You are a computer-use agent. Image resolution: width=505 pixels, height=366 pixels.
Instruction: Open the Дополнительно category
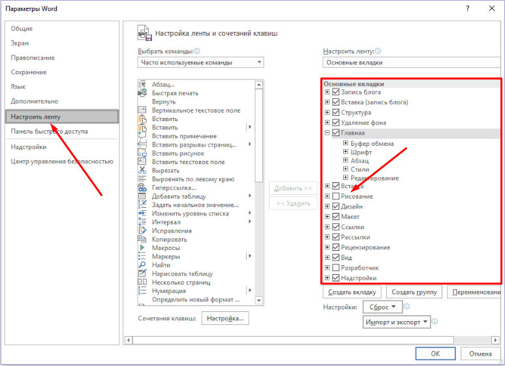pos(62,101)
